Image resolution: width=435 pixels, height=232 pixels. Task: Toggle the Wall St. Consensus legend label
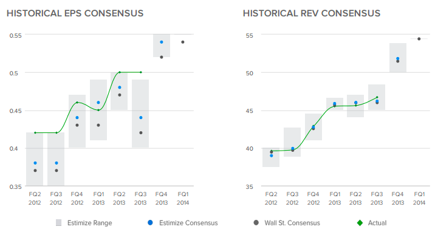[292, 223]
